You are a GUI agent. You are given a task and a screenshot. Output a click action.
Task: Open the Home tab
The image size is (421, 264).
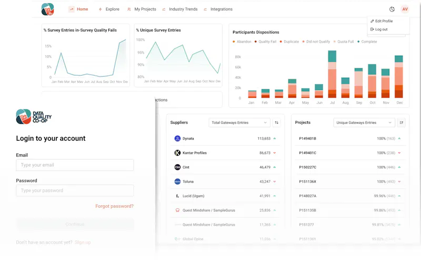pos(78,9)
